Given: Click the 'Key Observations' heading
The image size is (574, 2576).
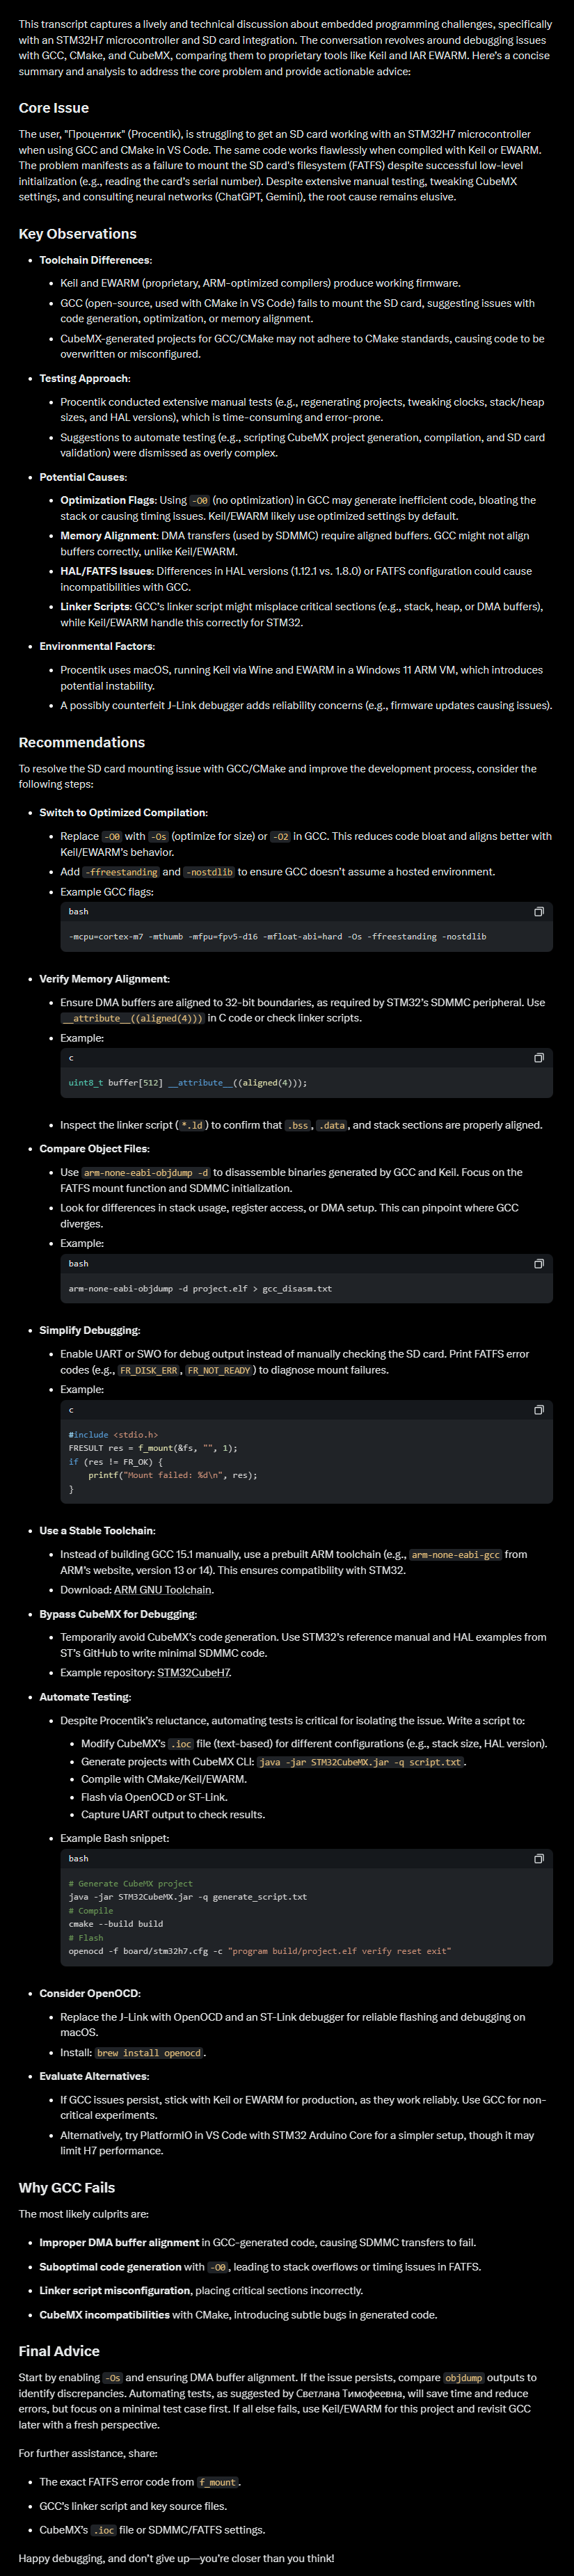Looking at the screenshot, I should pos(77,234).
